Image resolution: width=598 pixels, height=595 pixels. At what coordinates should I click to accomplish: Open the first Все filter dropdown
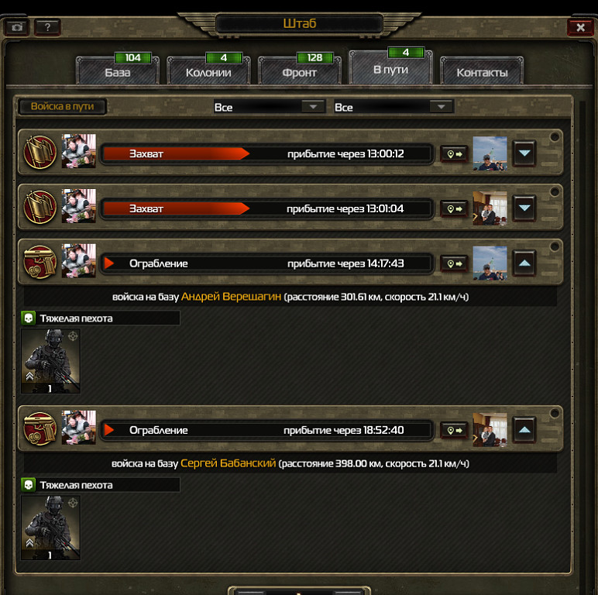270,107
